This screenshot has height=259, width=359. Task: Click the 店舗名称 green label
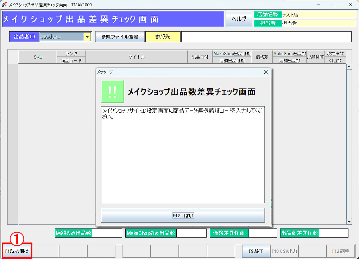[x=268, y=15]
